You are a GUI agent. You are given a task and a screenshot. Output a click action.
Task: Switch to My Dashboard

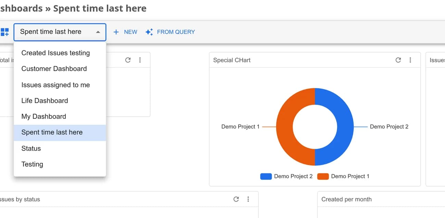coord(60,116)
